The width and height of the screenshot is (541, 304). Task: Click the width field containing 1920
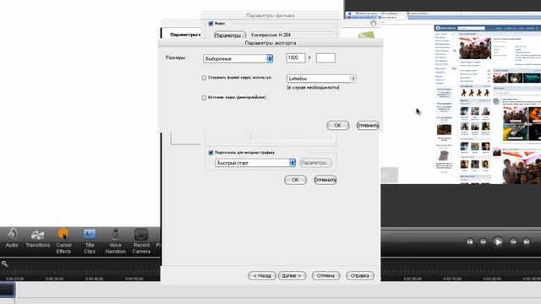(x=296, y=58)
